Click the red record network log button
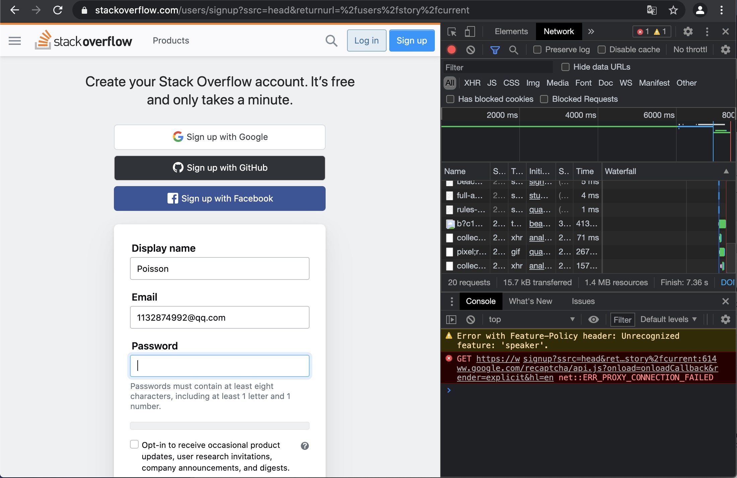This screenshot has height=478, width=737. pos(452,50)
